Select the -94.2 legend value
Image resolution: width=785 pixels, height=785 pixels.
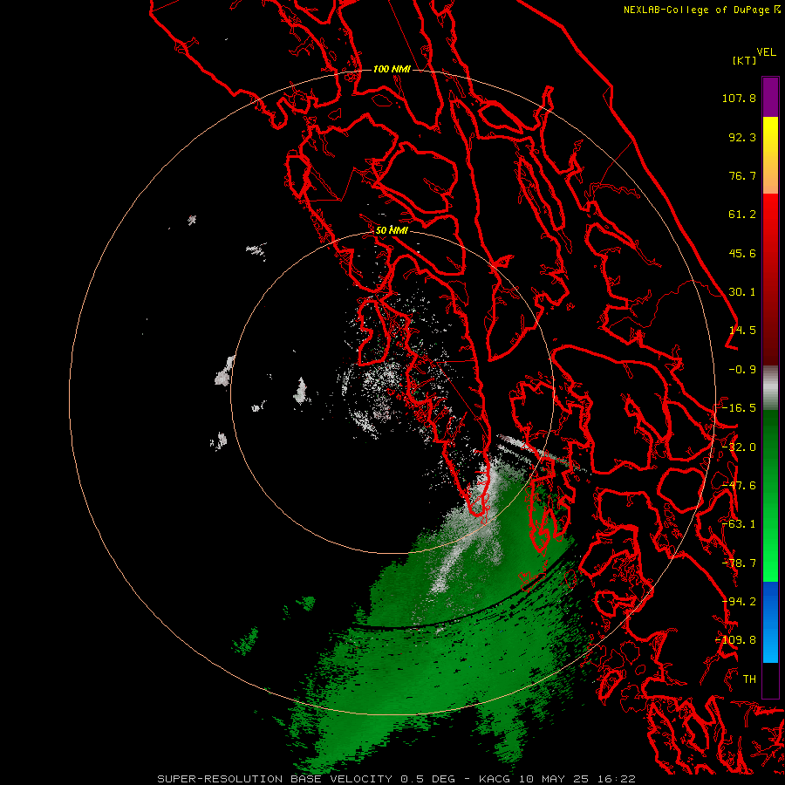pos(739,602)
